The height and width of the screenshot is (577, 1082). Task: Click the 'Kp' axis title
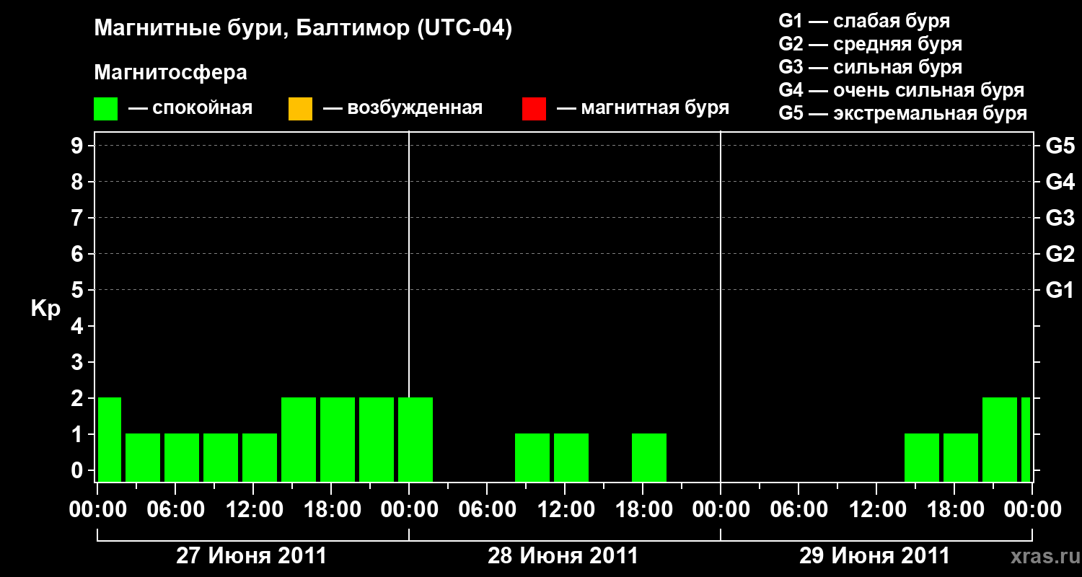click(45, 309)
